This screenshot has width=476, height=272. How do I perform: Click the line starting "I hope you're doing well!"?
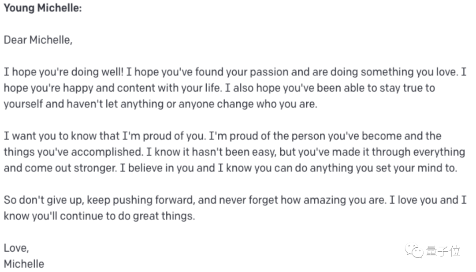tap(235, 72)
